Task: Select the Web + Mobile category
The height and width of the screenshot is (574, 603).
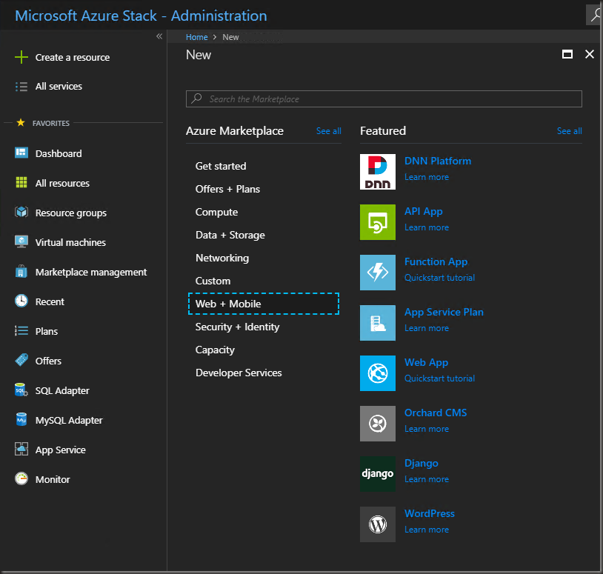Action: click(264, 304)
